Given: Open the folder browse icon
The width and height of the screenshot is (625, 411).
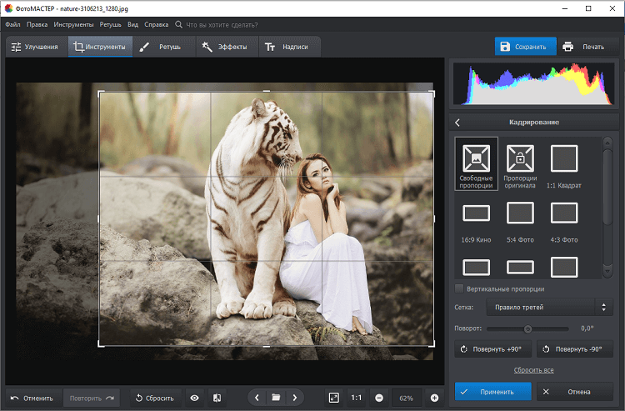Looking at the screenshot, I should coord(276,398).
